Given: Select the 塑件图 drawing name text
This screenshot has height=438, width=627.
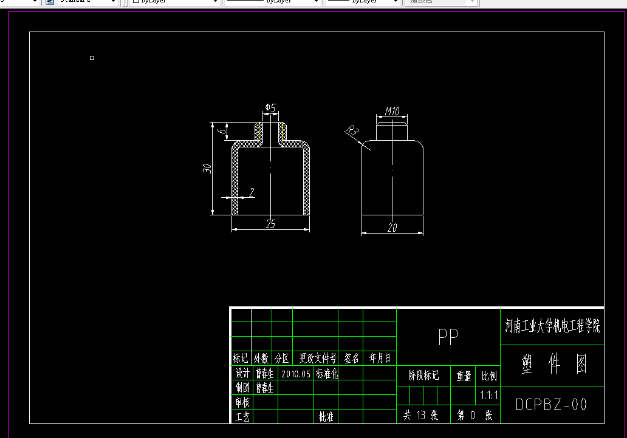Looking at the screenshot, I should point(554,364).
